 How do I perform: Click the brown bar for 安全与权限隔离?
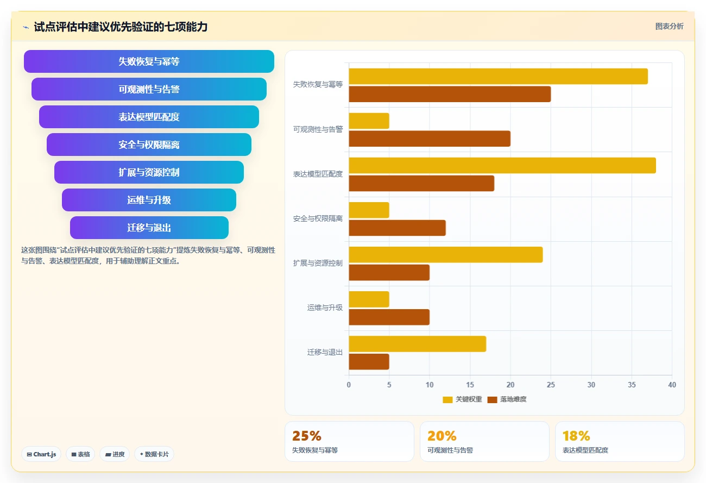point(397,228)
